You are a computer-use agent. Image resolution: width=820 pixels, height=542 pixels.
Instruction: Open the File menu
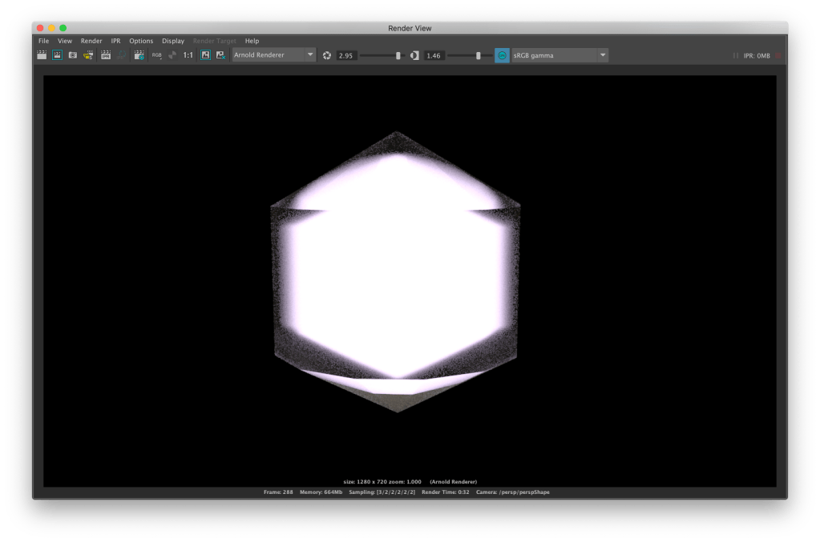click(43, 41)
